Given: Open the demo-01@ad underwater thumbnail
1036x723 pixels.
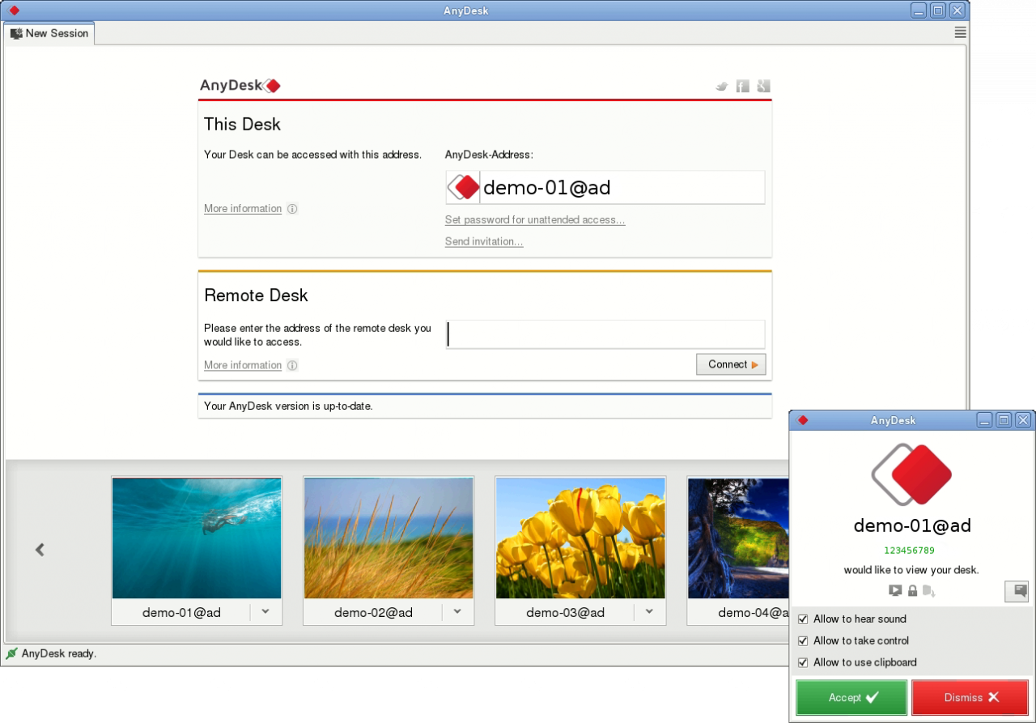Looking at the screenshot, I should 197,538.
